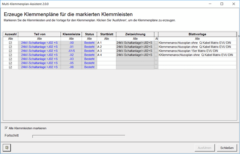This screenshot has height=154, width=240.
Task: Select Blattvorlage cell in the -X0 row
Action: (197, 43)
